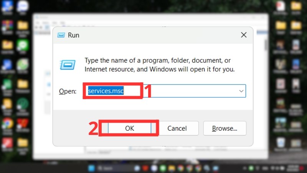Click the 'Type the name of a program' description

tap(159, 65)
